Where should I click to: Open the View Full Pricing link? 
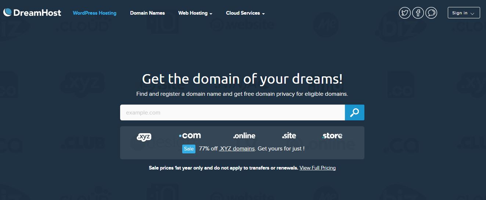317,168
